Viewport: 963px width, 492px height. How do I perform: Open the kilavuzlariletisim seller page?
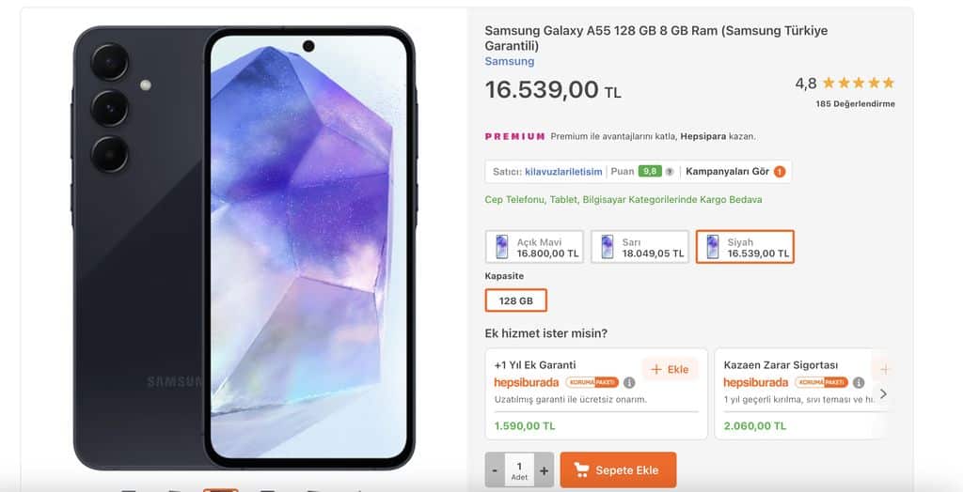563,172
